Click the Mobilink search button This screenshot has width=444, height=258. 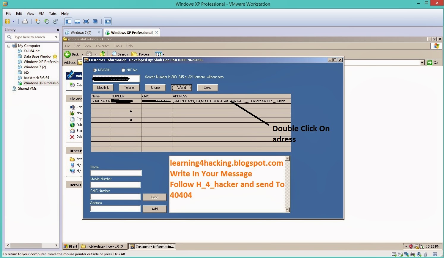(x=103, y=88)
